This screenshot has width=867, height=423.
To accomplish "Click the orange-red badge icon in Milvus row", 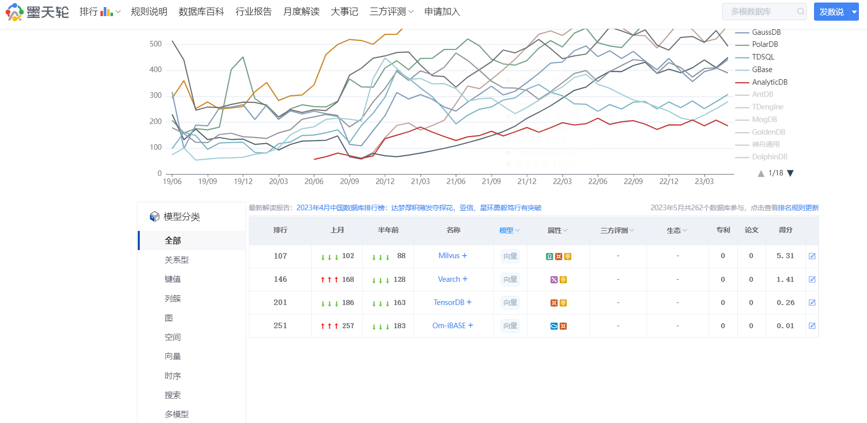I will pos(559,257).
